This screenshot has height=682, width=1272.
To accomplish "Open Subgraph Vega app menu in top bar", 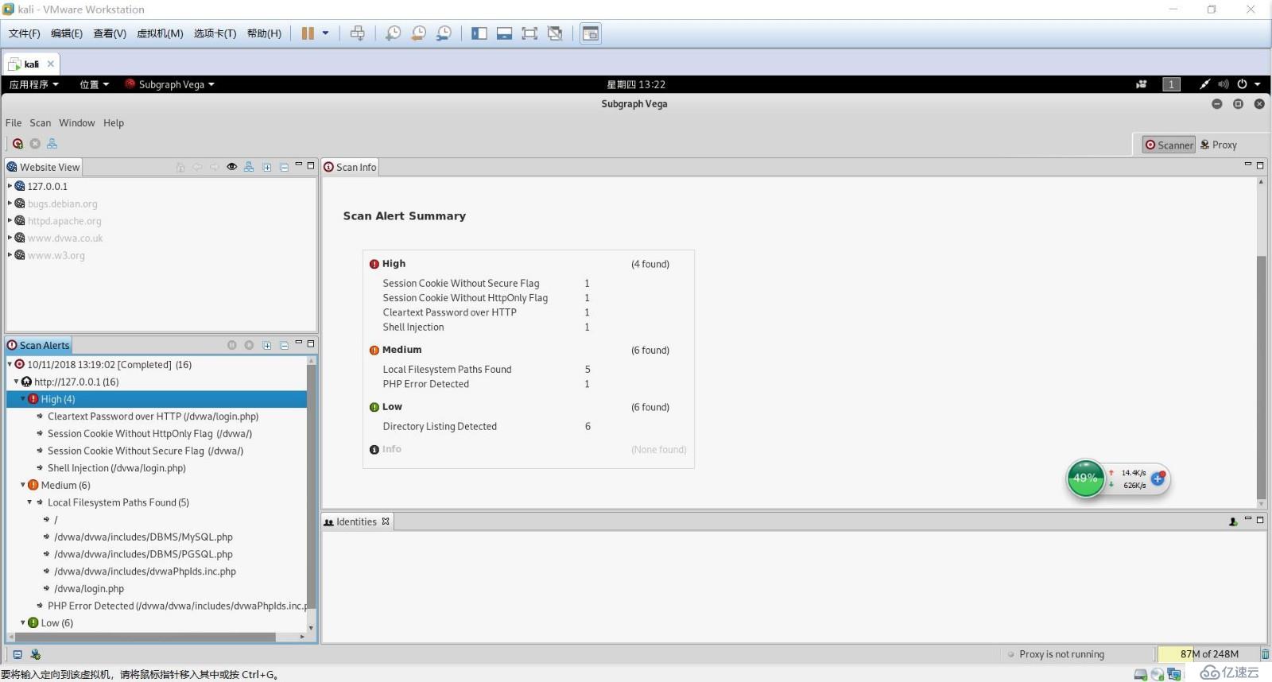I will click(x=169, y=84).
